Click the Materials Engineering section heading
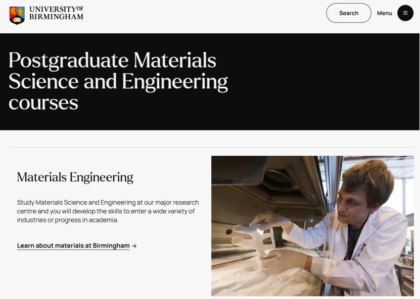 pyautogui.click(x=75, y=177)
